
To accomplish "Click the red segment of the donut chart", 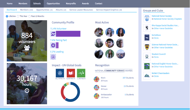I will (62, 92).
